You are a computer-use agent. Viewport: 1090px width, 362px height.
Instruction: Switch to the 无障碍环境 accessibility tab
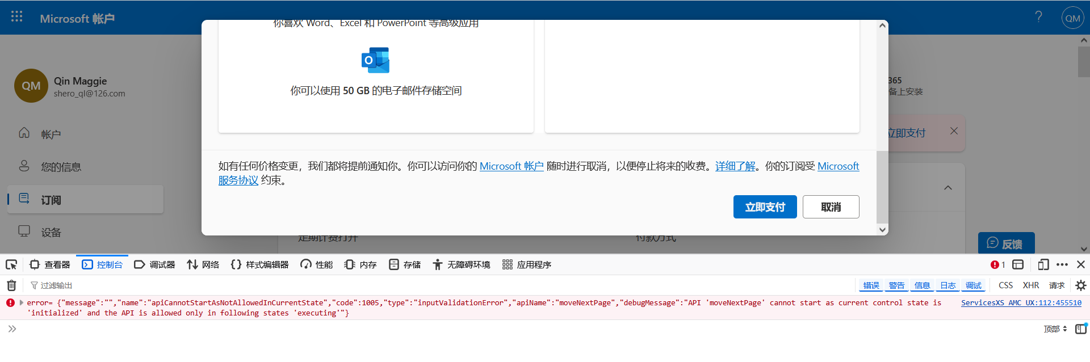click(x=461, y=265)
